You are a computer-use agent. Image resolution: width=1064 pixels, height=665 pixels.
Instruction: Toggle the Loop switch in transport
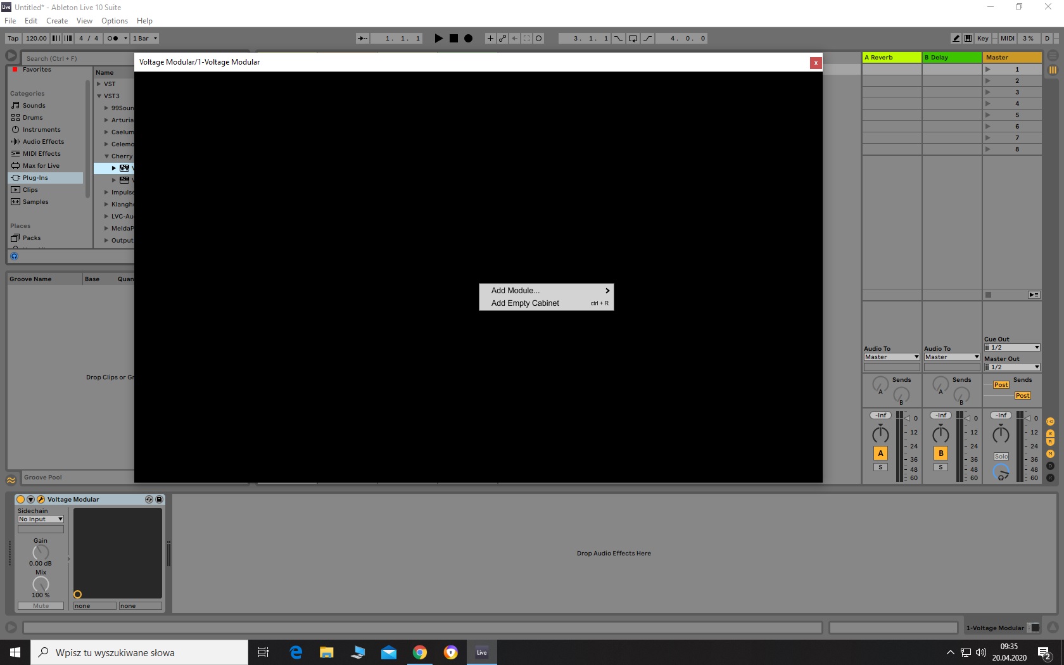(x=633, y=38)
